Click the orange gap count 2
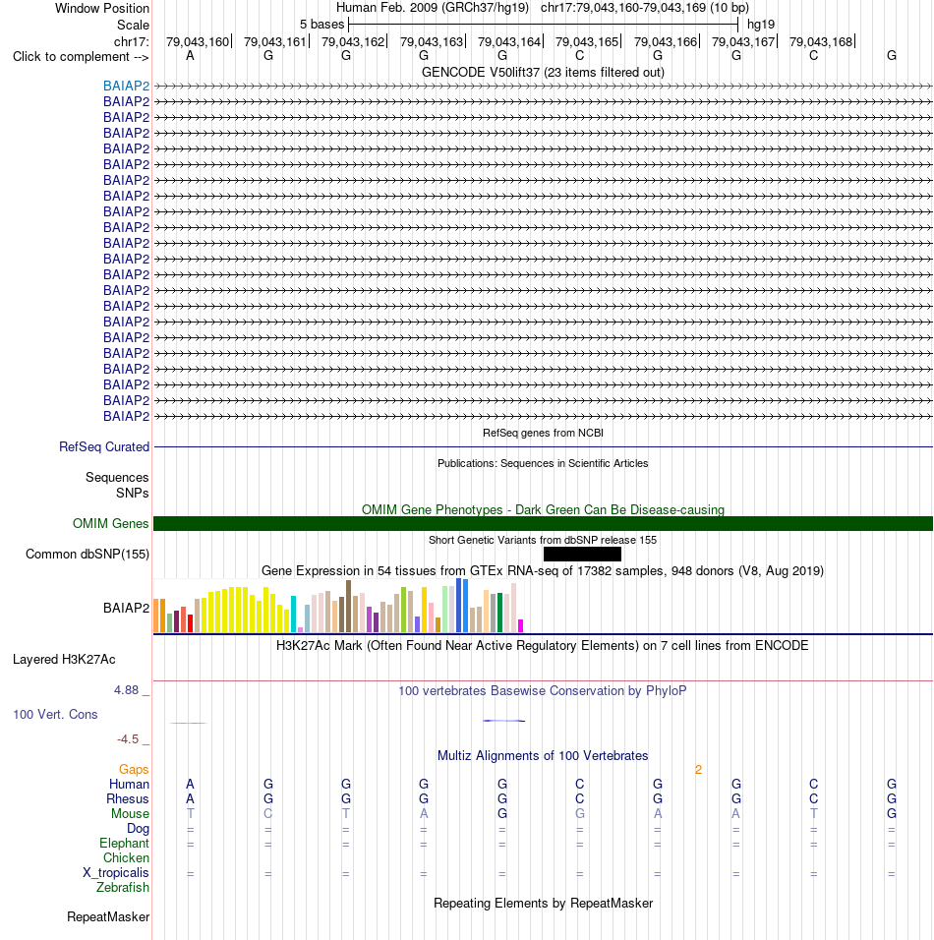 click(698, 769)
